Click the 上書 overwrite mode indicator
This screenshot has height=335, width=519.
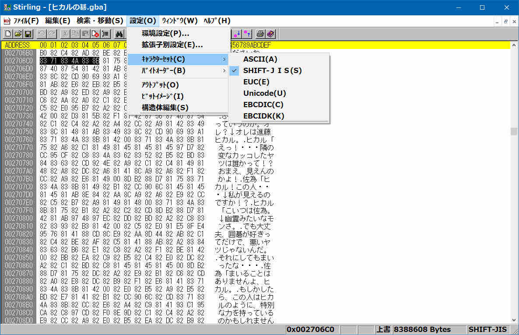tap(383, 329)
